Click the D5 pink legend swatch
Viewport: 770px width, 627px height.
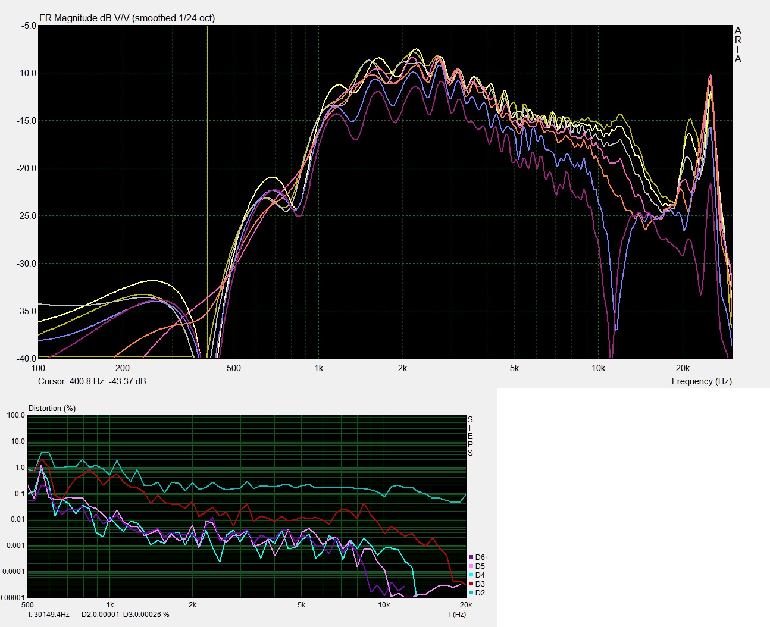[x=471, y=566]
